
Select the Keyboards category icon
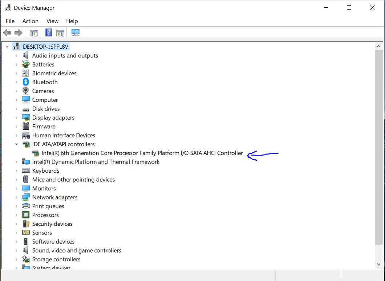(25, 170)
